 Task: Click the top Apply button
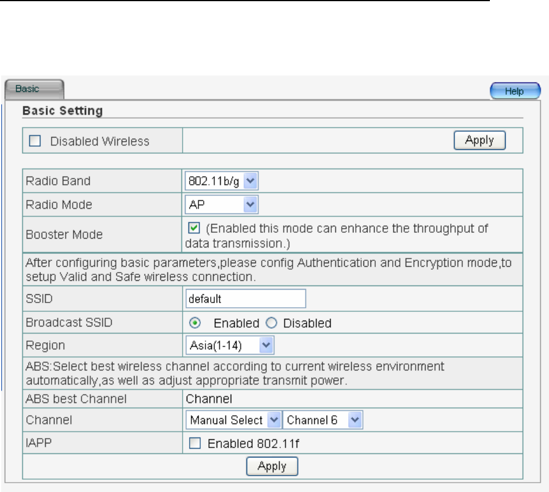tap(479, 140)
